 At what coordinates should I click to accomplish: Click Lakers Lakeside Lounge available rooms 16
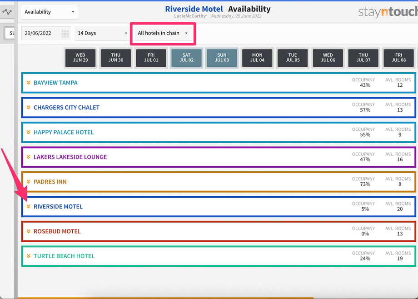(400, 159)
